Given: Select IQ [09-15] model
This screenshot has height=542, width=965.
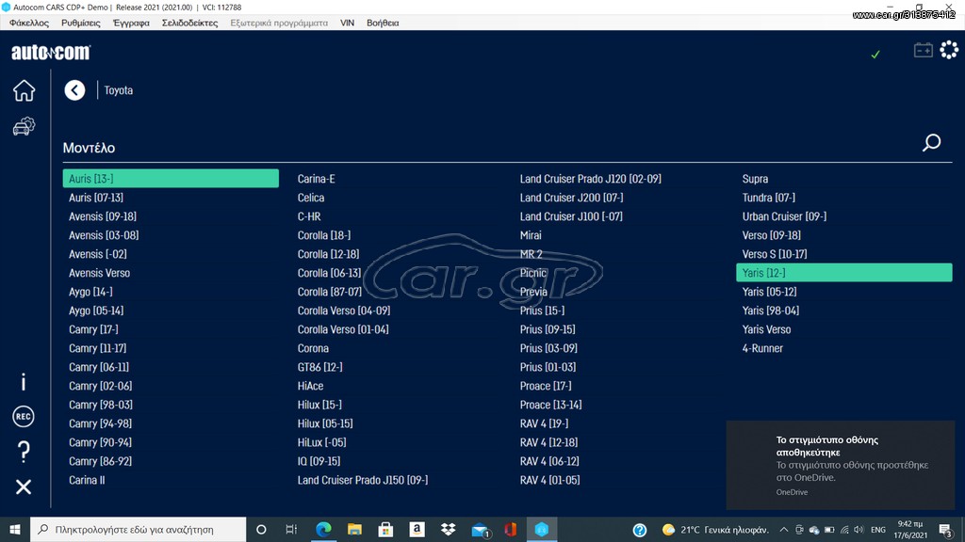Looking at the screenshot, I should point(319,461).
